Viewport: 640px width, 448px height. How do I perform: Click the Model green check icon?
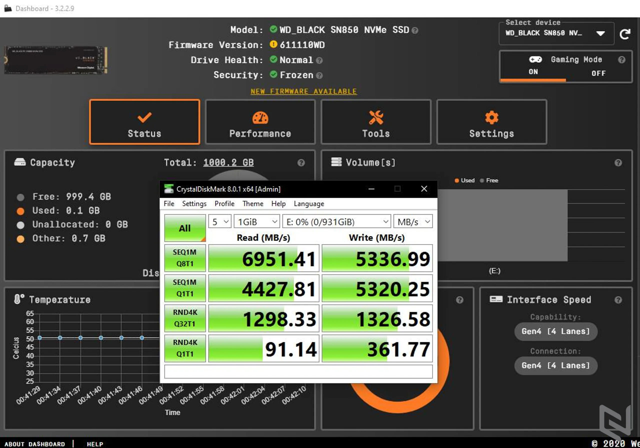coord(273,29)
